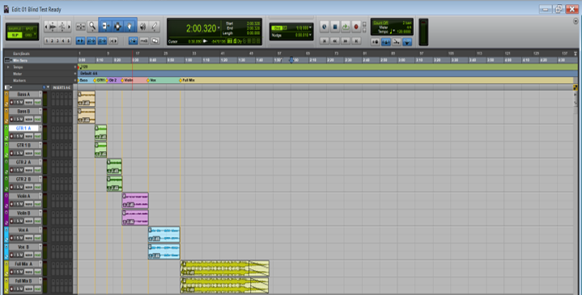Image resolution: width=582 pixels, height=295 pixels.
Task: Jump to the Vox marker
Action: (151, 80)
